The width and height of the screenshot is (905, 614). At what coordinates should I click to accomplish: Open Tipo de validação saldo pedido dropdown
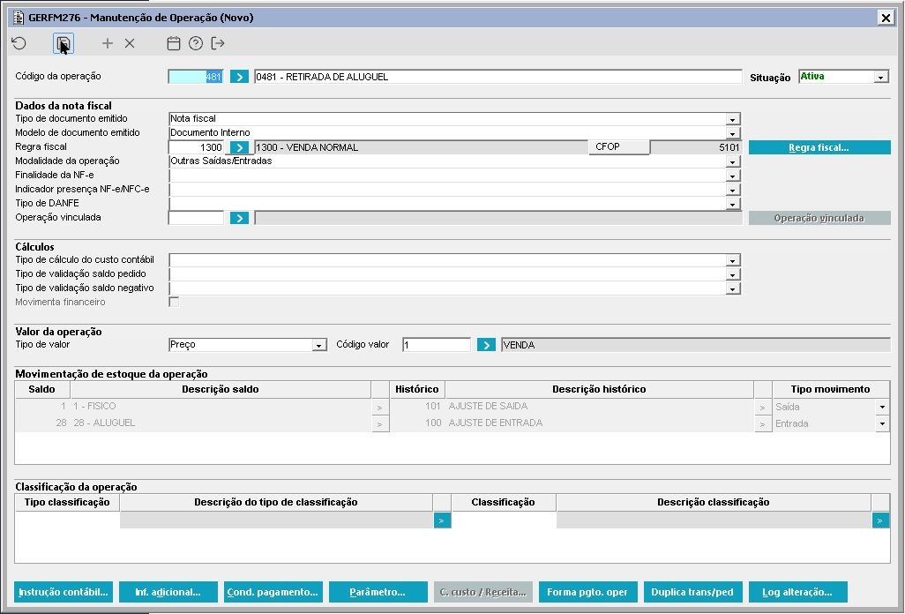pyautogui.click(x=732, y=274)
